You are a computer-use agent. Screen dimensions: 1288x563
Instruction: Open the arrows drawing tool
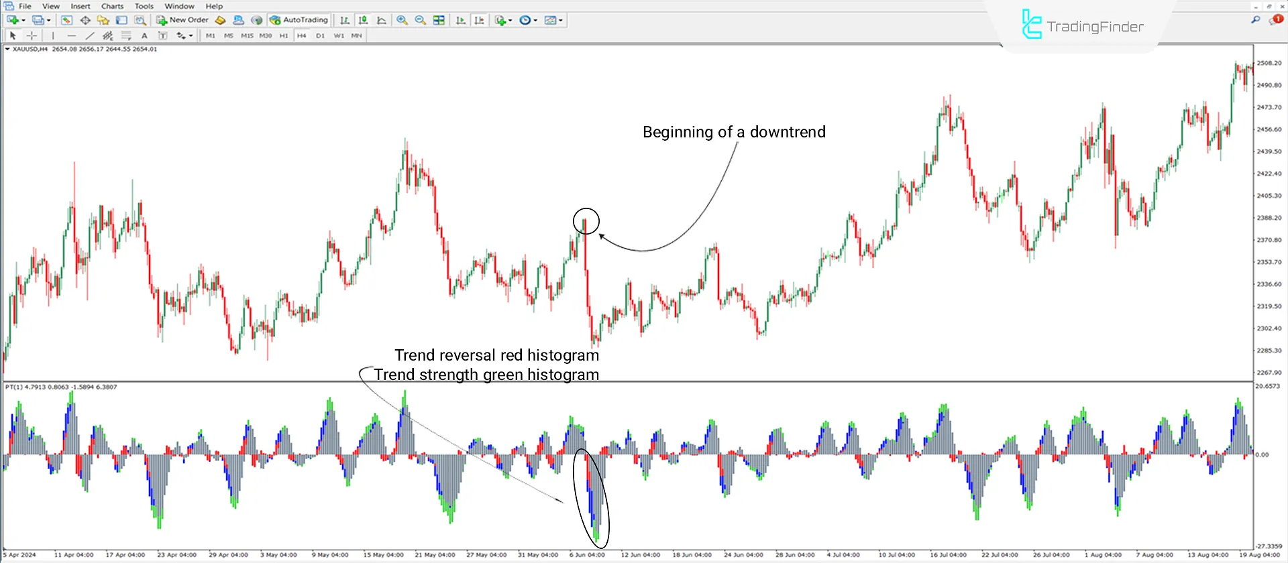pyautogui.click(x=180, y=36)
